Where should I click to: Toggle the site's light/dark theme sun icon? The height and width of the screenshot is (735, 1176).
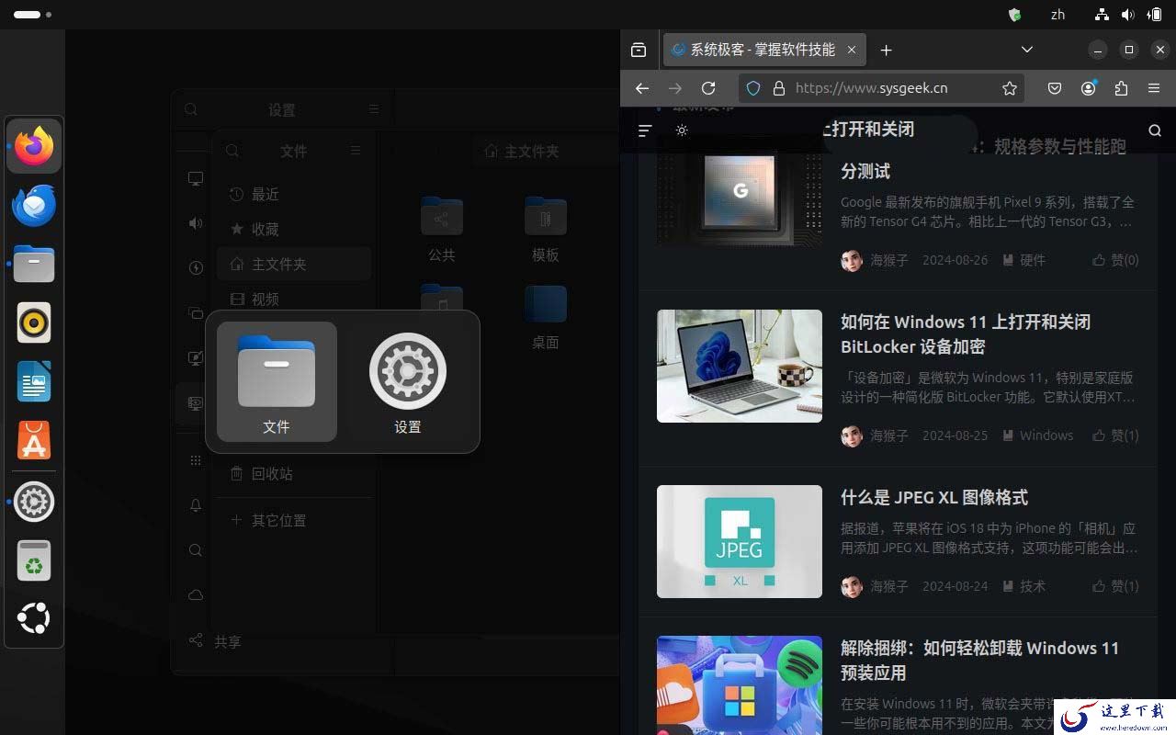pos(682,130)
